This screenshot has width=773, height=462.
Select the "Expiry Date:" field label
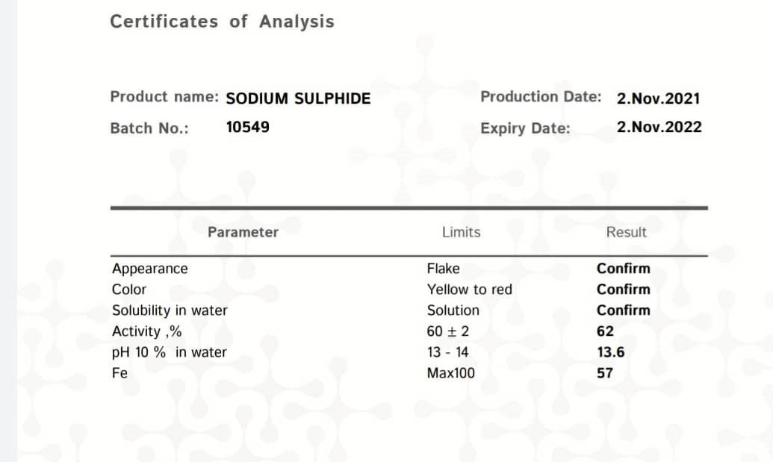coord(525,128)
